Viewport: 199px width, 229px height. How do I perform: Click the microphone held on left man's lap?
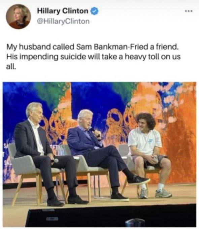click(55, 161)
